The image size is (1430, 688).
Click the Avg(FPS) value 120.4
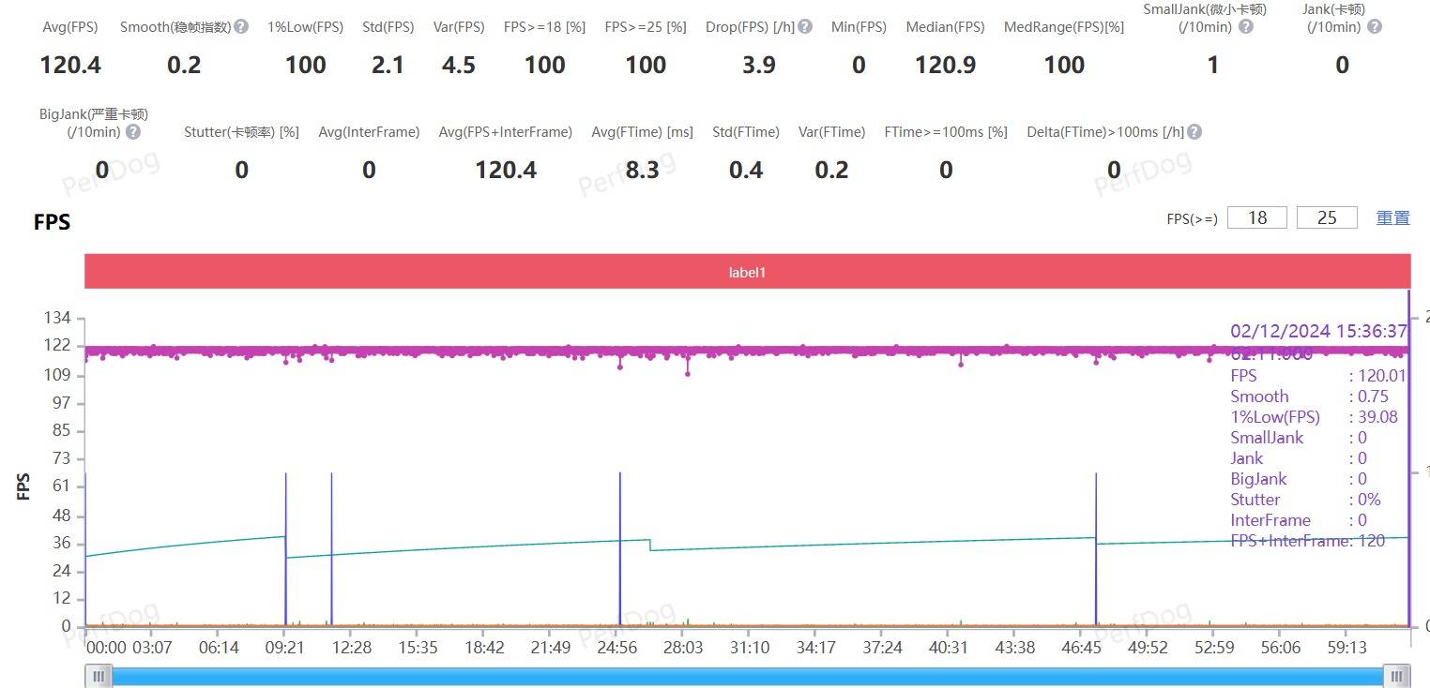(x=70, y=65)
